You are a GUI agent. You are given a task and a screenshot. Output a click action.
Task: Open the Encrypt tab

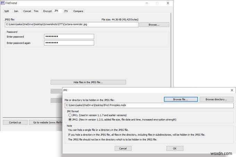(48, 11)
